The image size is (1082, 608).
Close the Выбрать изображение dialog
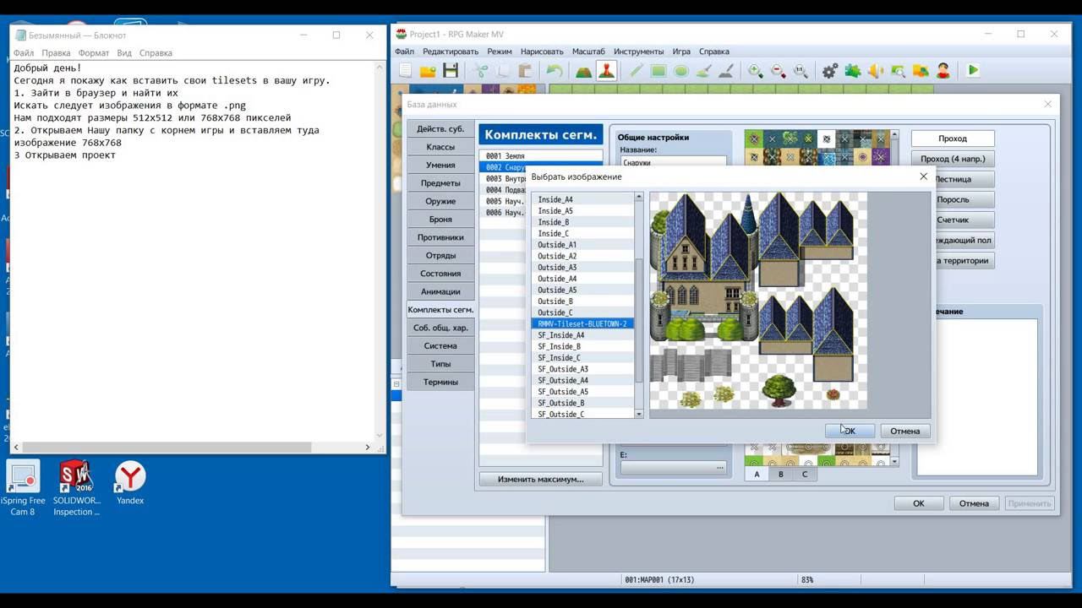923,176
